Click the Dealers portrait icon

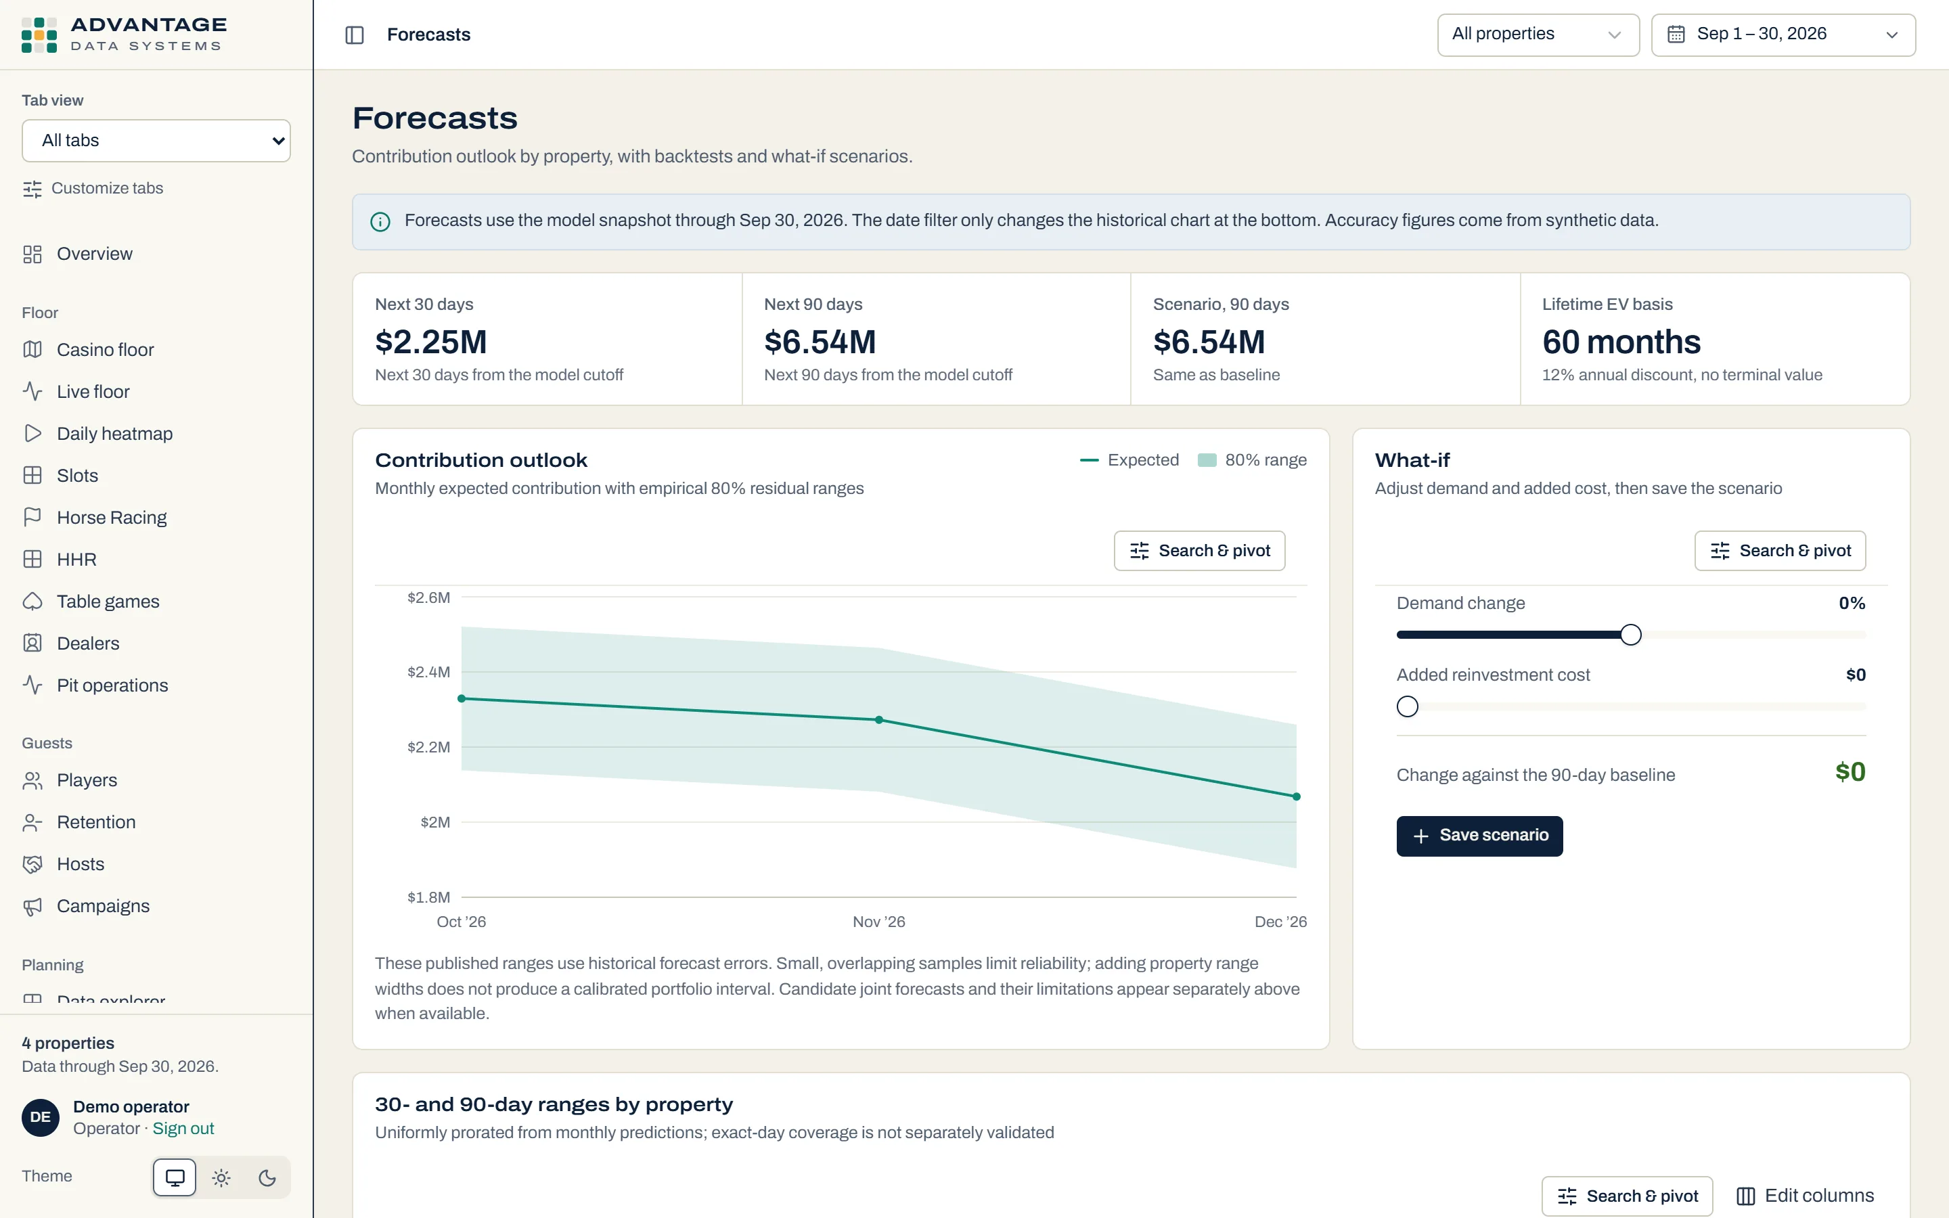coord(32,643)
